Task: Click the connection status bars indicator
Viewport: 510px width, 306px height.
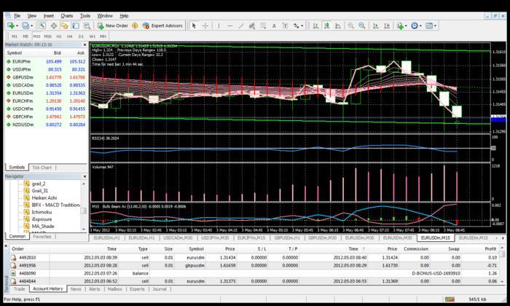Action: click(450, 299)
